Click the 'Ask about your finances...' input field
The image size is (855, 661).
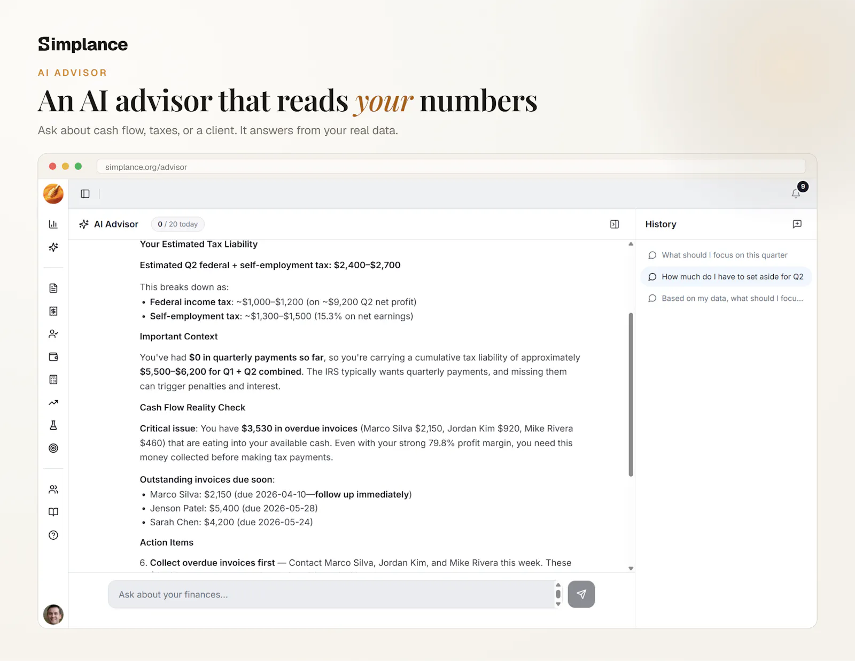(332, 594)
